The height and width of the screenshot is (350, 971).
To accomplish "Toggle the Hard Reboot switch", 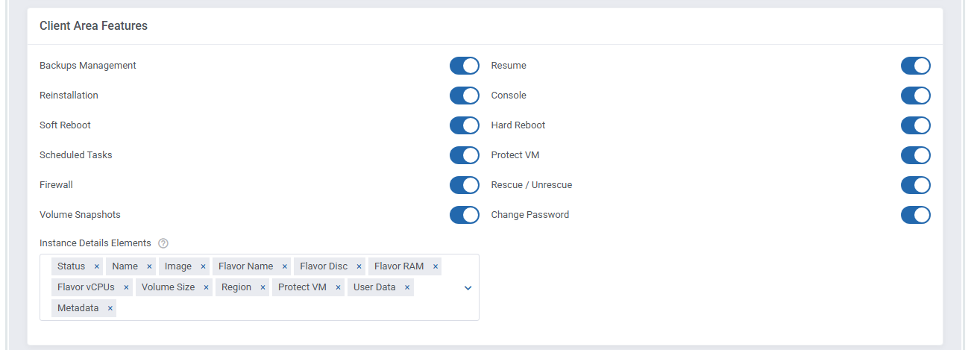I will 915,125.
